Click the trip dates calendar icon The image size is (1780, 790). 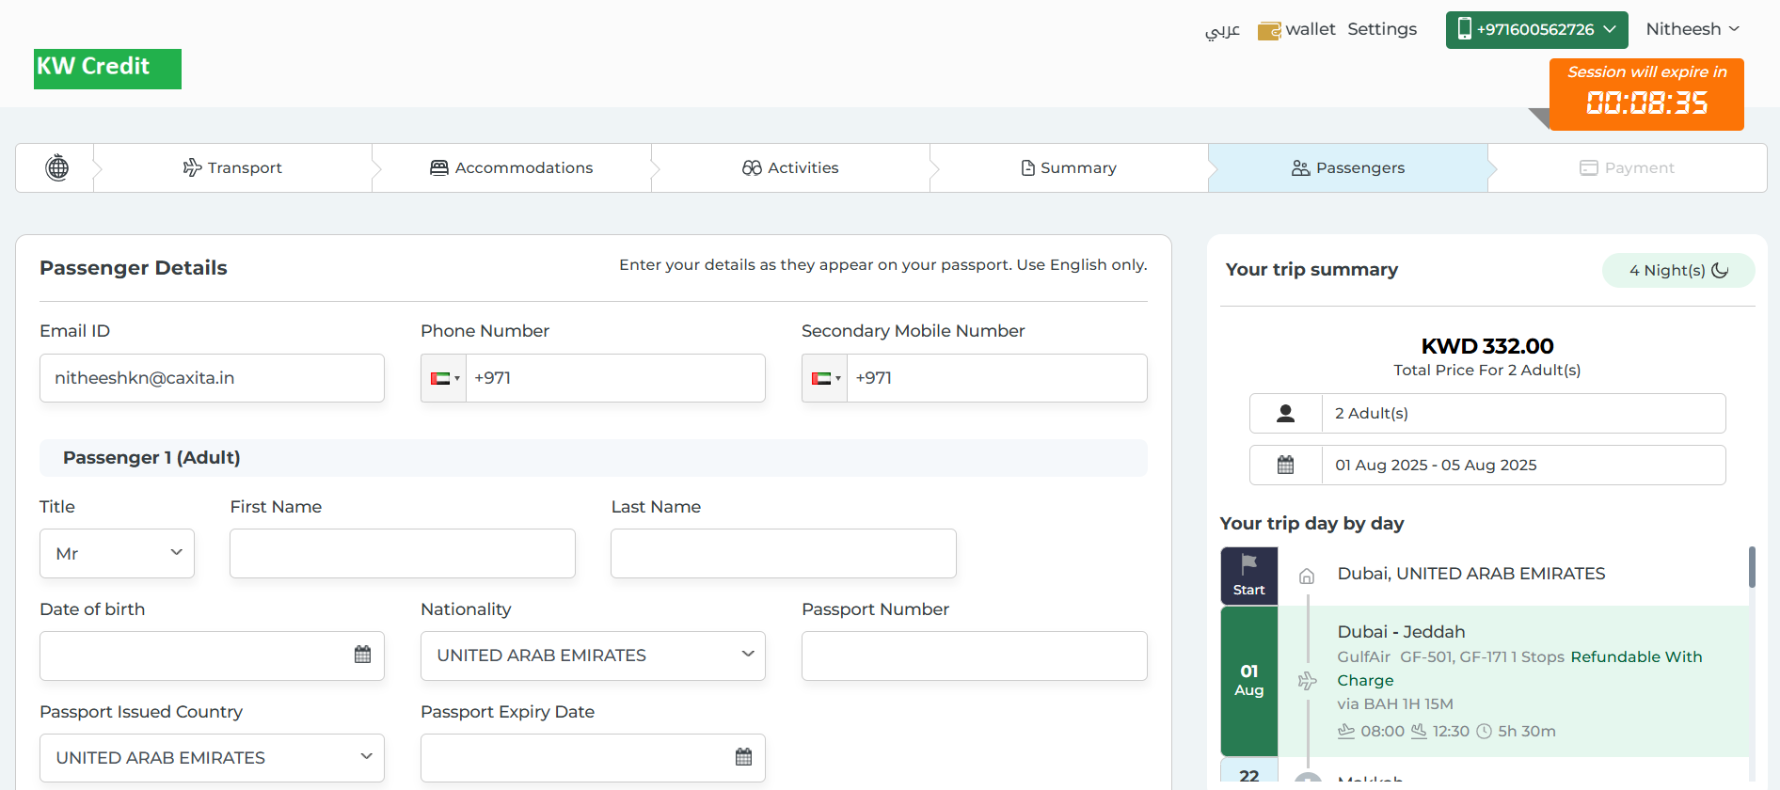pyautogui.click(x=1285, y=465)
